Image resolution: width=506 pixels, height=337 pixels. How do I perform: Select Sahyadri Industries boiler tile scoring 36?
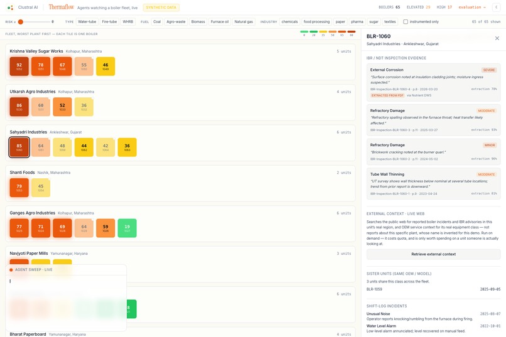(127, 147)
